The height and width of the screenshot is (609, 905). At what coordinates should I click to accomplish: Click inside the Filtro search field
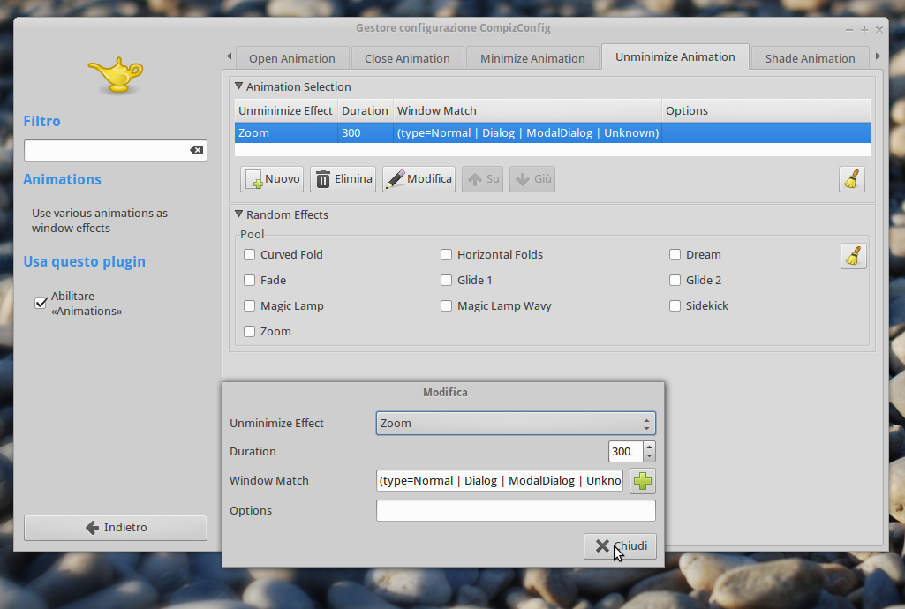pos(107,151)
